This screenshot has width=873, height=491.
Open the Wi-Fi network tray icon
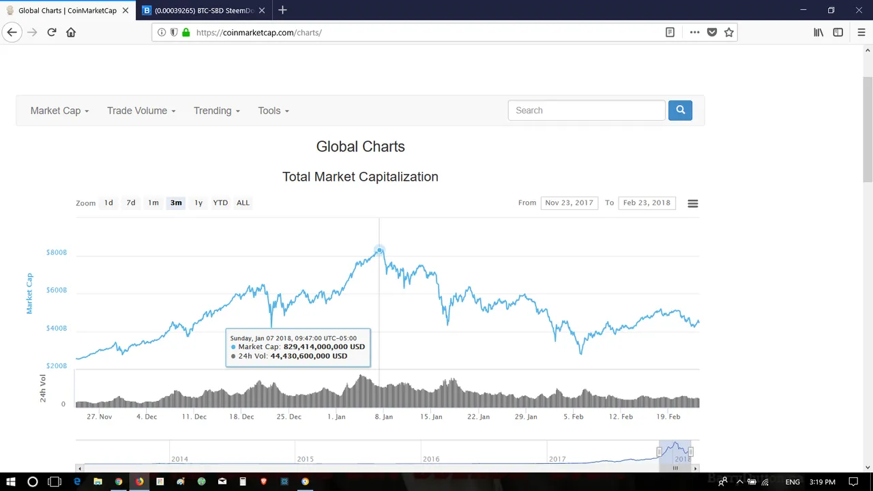click(x=764, y=481)
